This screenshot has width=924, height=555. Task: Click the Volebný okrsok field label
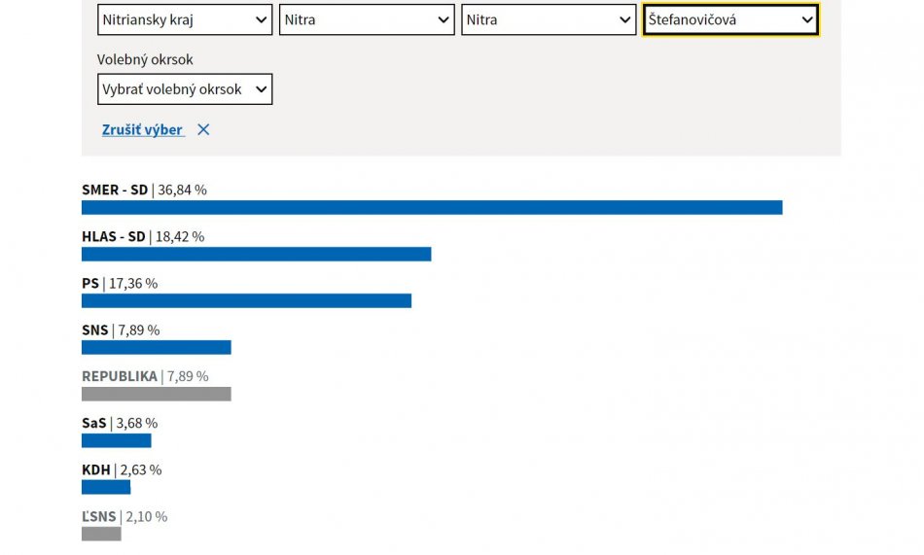(x=145, y=60)
